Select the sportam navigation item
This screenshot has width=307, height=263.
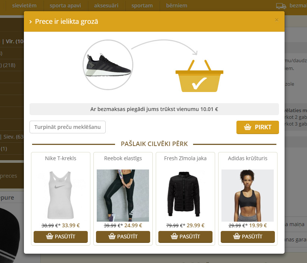(x=142, y=6)
